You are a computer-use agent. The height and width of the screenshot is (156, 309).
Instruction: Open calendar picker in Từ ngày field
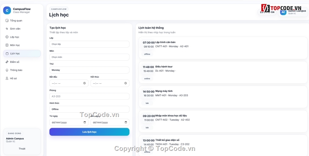tap(85, 122)
